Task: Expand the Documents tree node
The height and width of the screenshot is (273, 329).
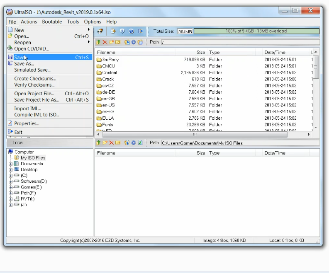Action: click(x=10, y=164)
